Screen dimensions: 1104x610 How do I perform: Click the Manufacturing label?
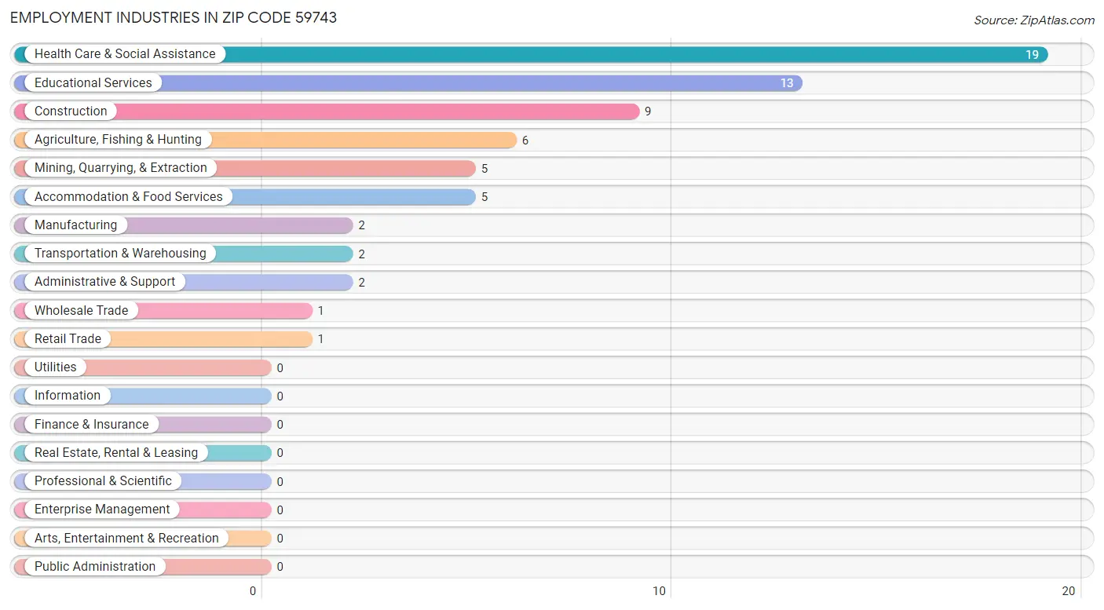75,225
